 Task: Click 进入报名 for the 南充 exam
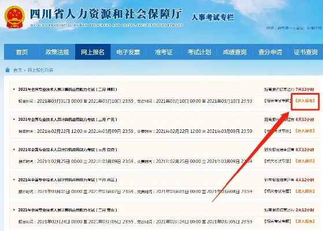pos(305,221)
